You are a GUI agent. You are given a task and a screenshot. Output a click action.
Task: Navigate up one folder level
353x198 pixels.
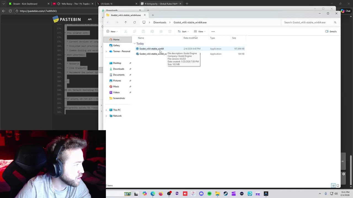click(x=125, y=22)
